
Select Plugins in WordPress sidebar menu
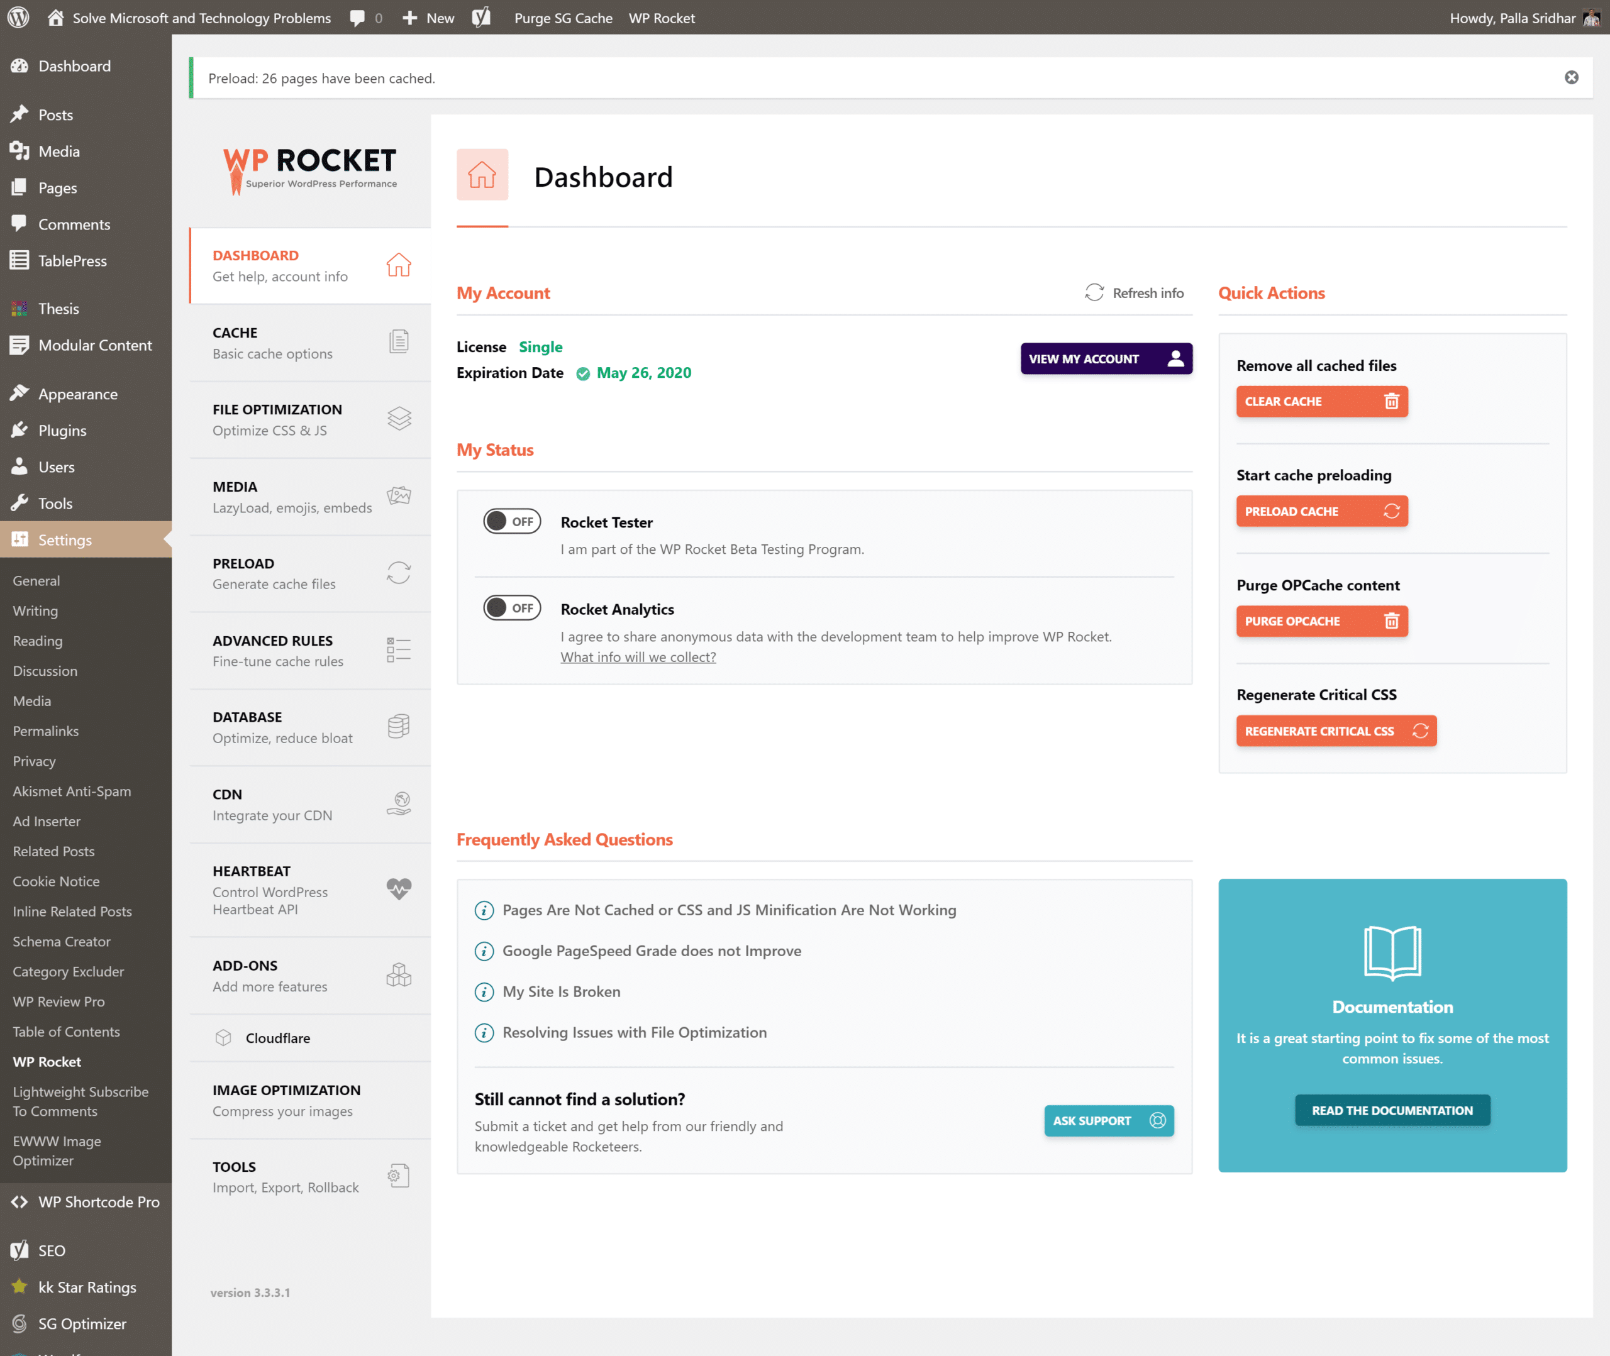point(62,431)
